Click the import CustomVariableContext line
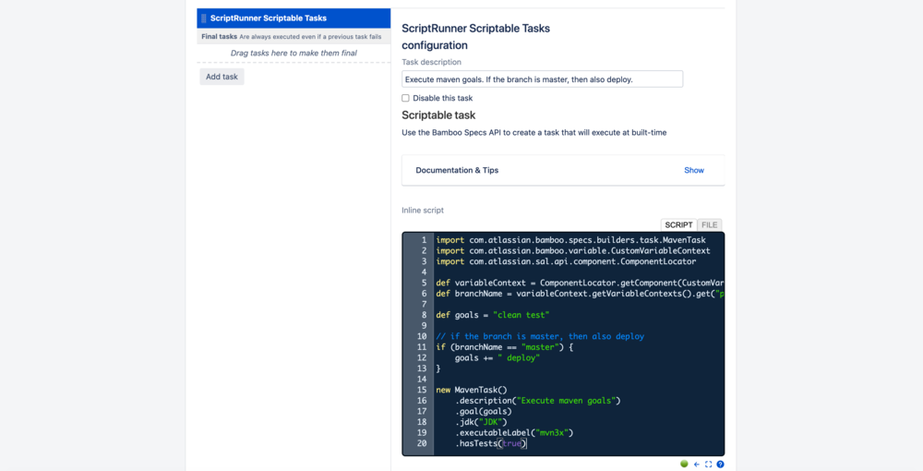Image resolution: width=923 pixels, height=471 pixels. pyautogui.click(x=573, y=251)
